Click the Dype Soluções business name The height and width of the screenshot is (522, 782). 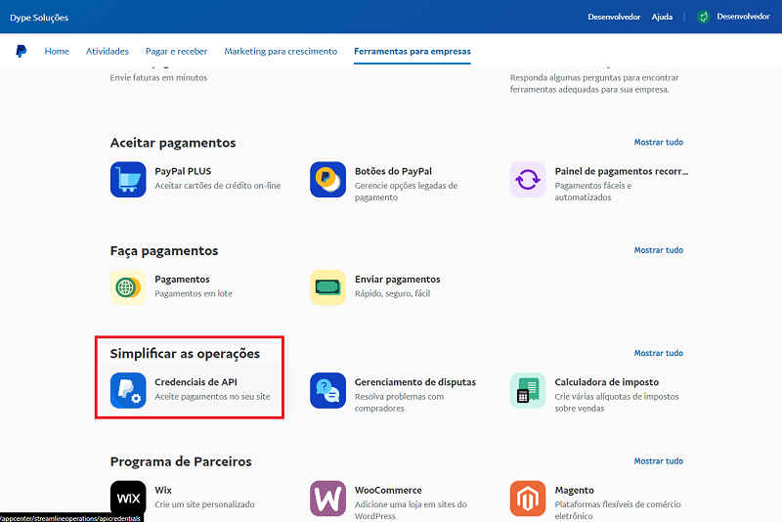39,18
